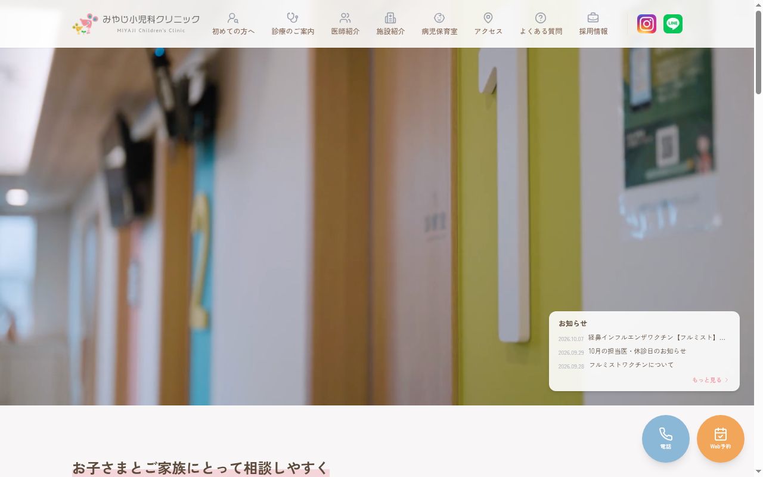
Task: Click the Web予約 calendar floating button
Action: 721,439
